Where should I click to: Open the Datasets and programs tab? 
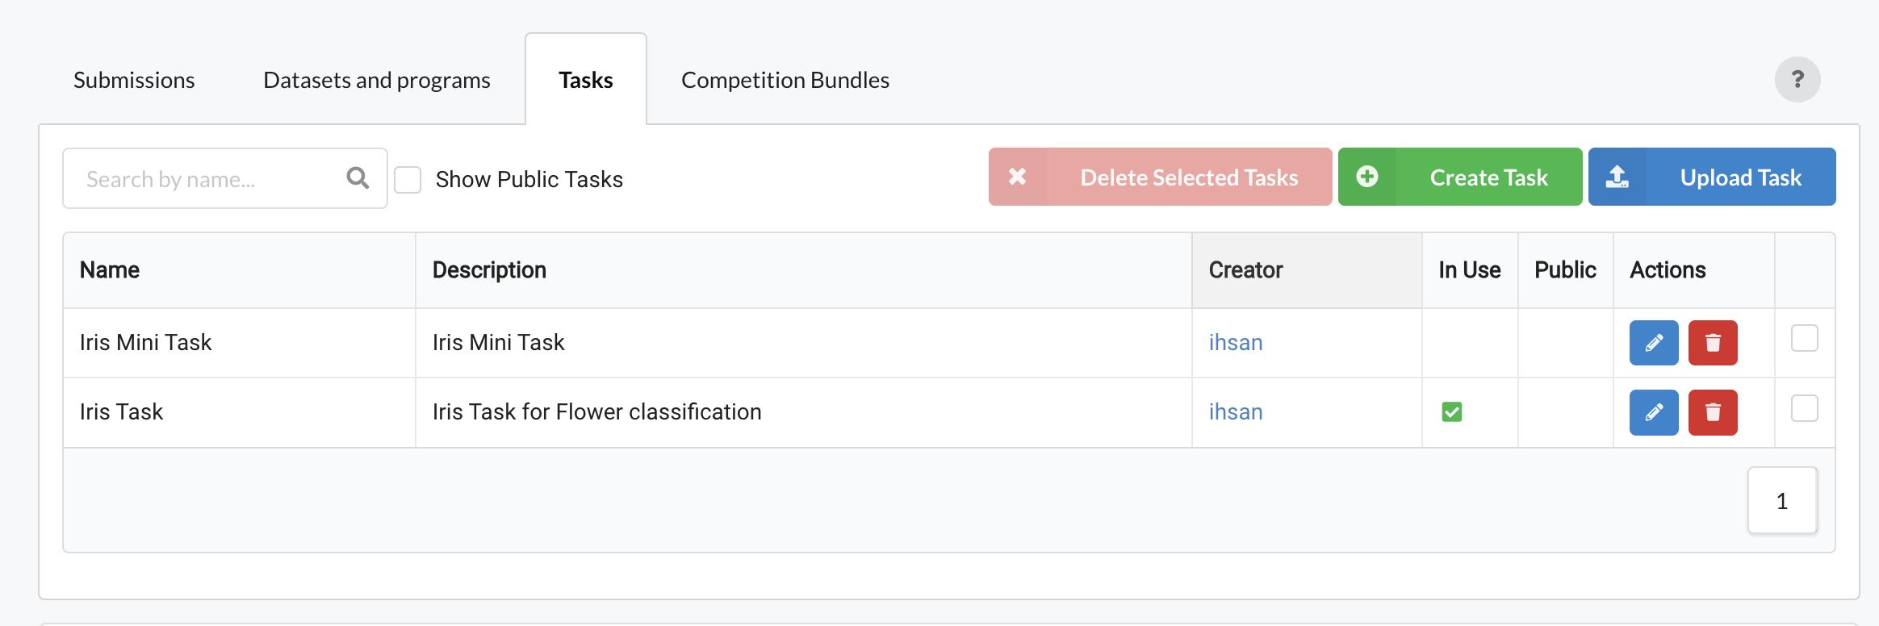tap(377, 80)
